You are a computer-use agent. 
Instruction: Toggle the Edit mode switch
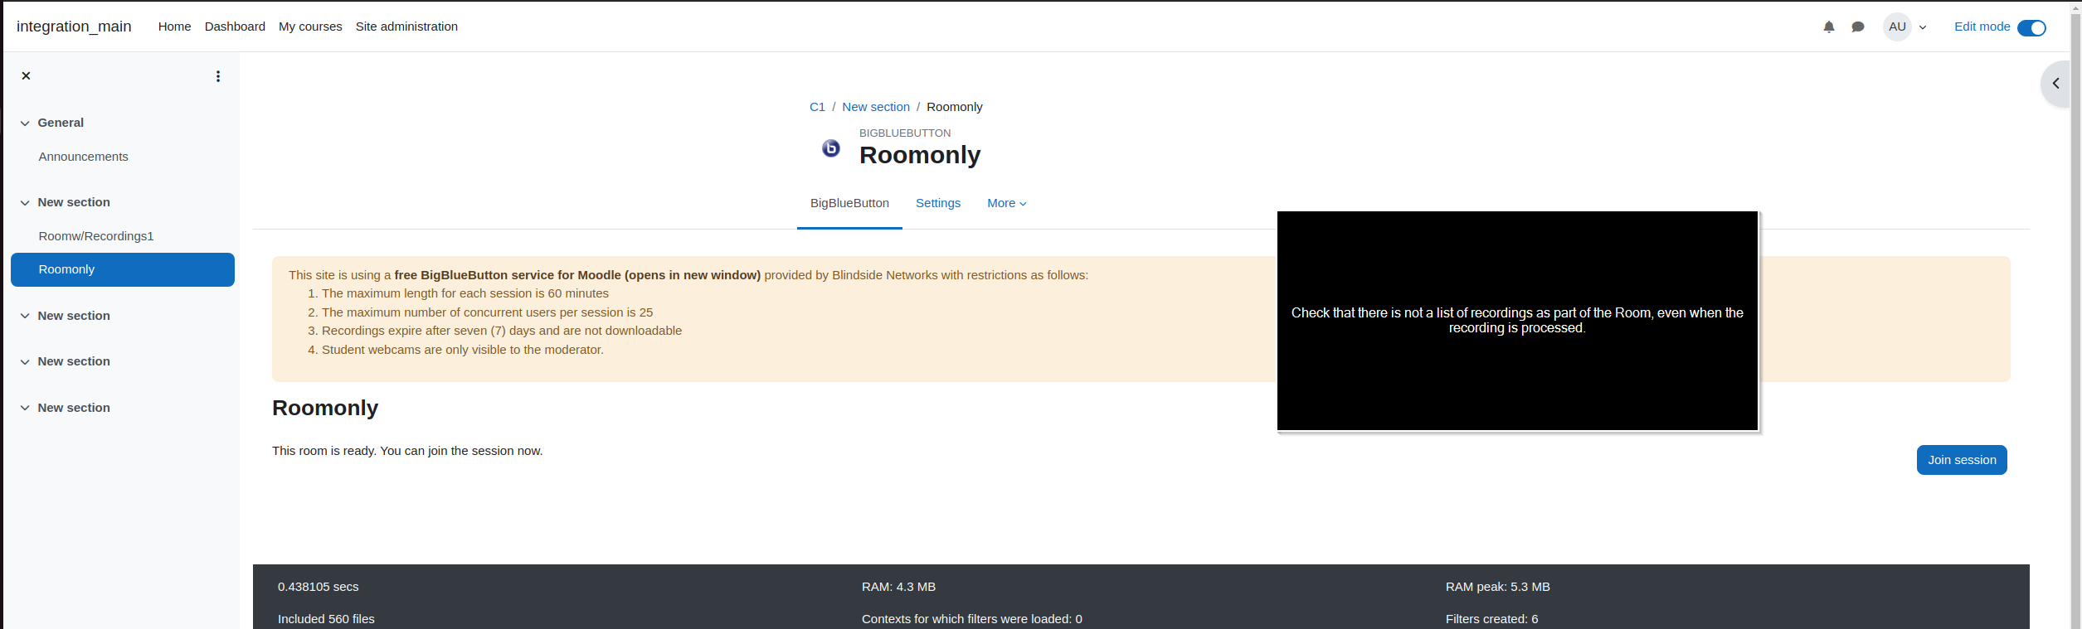2031,27
